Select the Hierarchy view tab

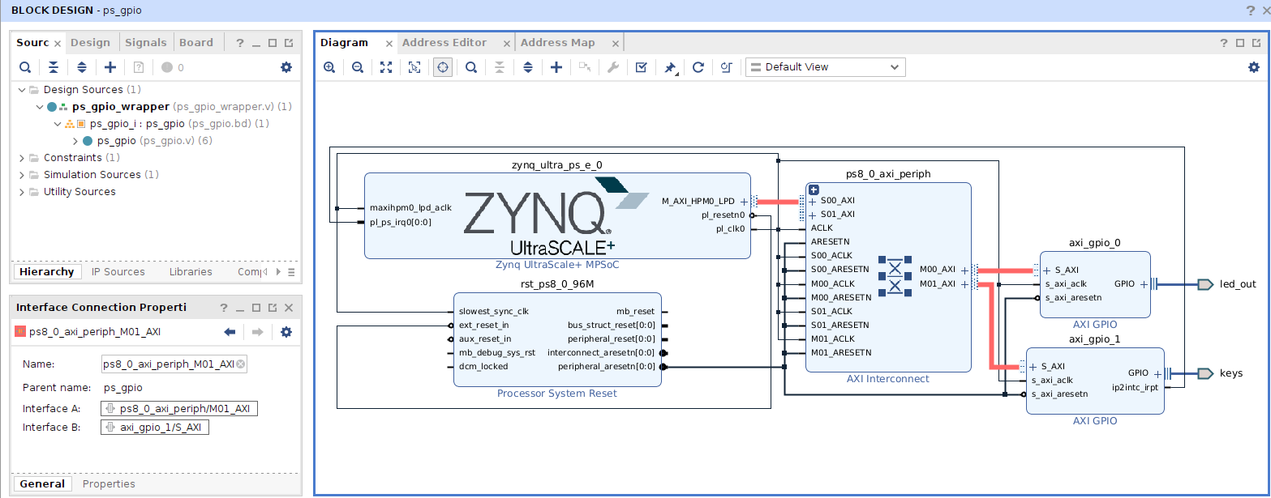47,272
